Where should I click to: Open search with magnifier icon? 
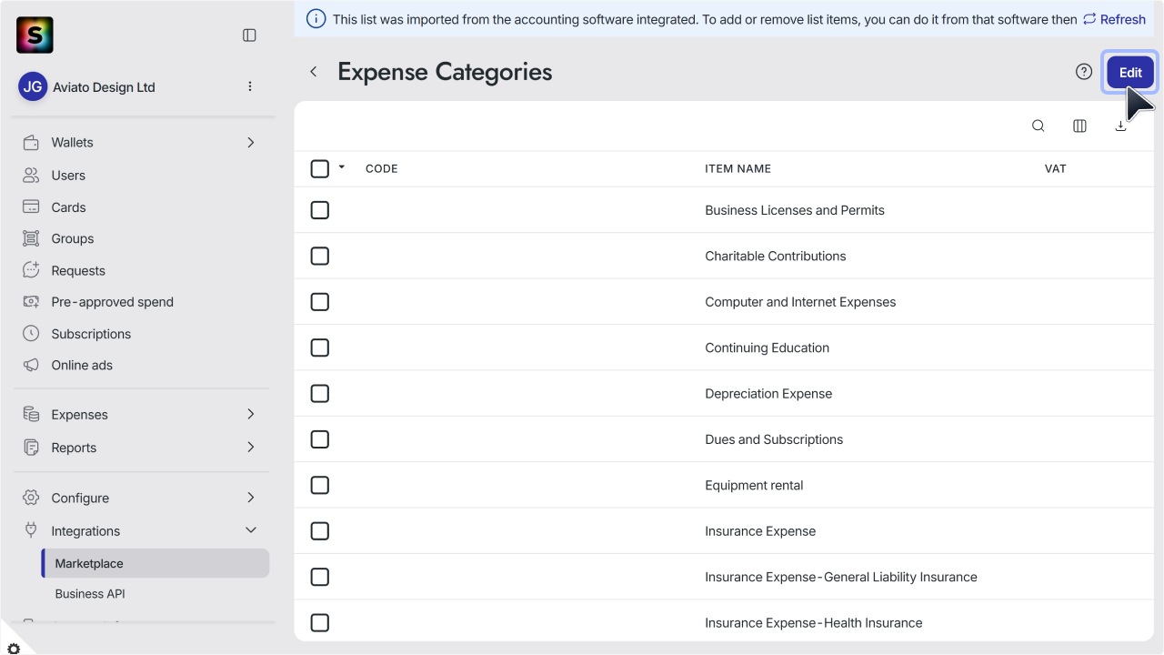coord(1038,126)
